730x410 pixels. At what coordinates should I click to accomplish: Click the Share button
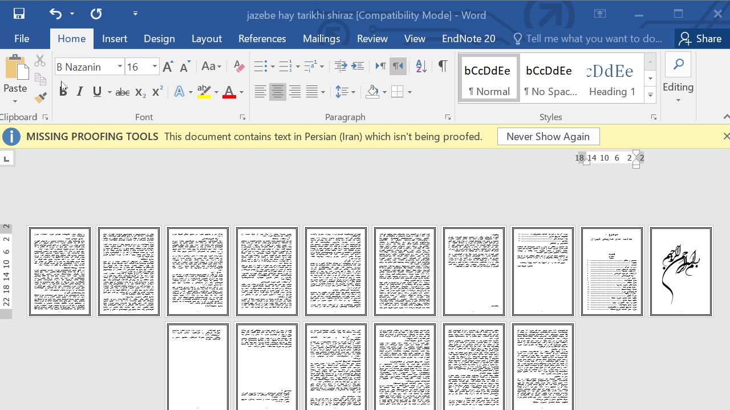pos(701,39)
